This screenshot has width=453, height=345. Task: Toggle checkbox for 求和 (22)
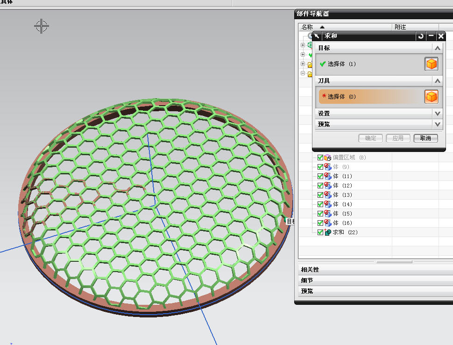[320, 232]
